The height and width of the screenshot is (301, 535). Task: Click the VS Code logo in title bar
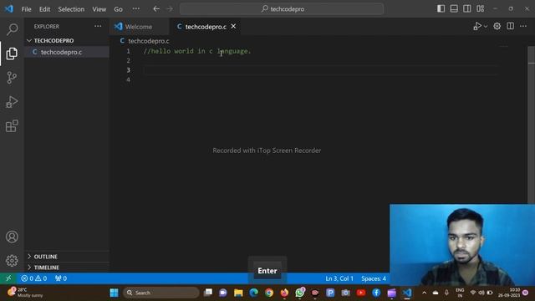pyautogui.click(x=9, y=9)
